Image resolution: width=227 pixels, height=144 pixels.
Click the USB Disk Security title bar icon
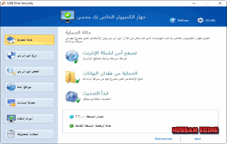(x=3, y=3)
